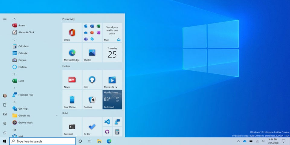
Task: Launch the Terminal tile
Action: [72, 127]
